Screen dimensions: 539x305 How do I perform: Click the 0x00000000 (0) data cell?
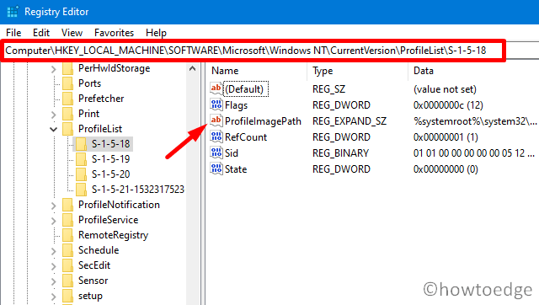(446, 169)
